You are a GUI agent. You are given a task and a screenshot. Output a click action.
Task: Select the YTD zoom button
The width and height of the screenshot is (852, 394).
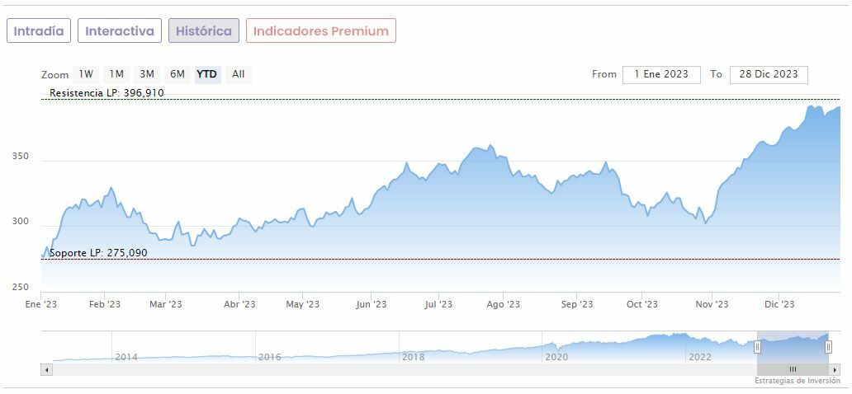point(206,74)
